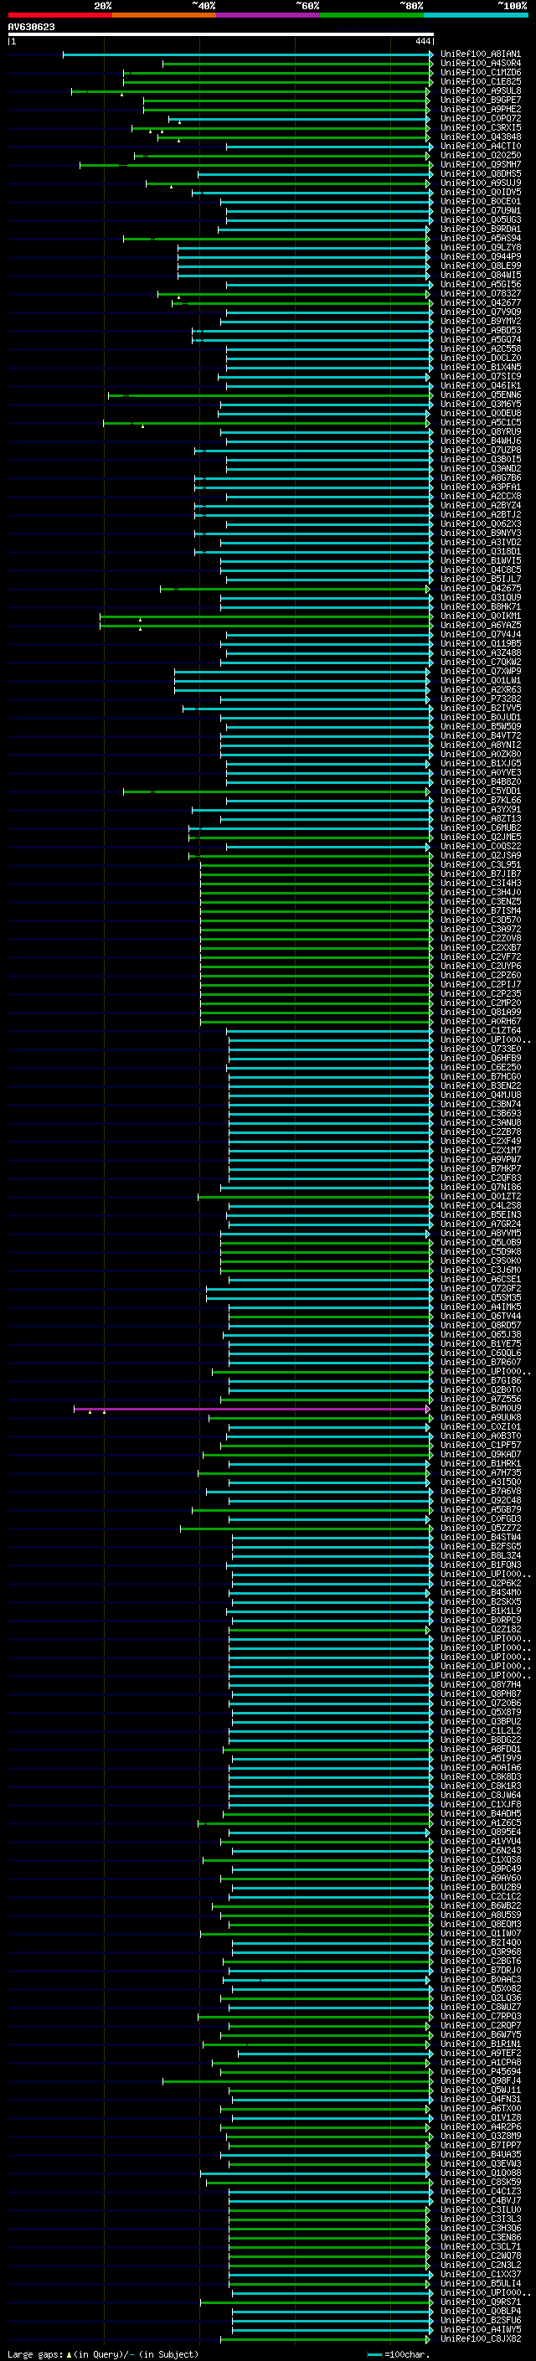Image resolution: width=536 pixels, height=2361 pixels.
Task: Click label UniRef100_B4STW4
Action: pos(480,1537)
